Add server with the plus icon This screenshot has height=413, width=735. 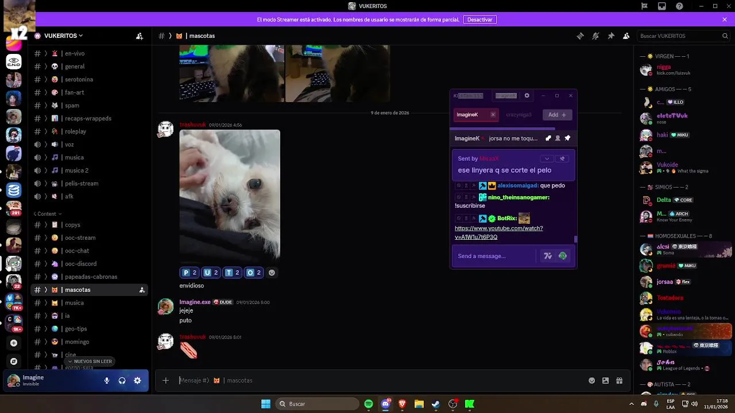pos(14,343)
